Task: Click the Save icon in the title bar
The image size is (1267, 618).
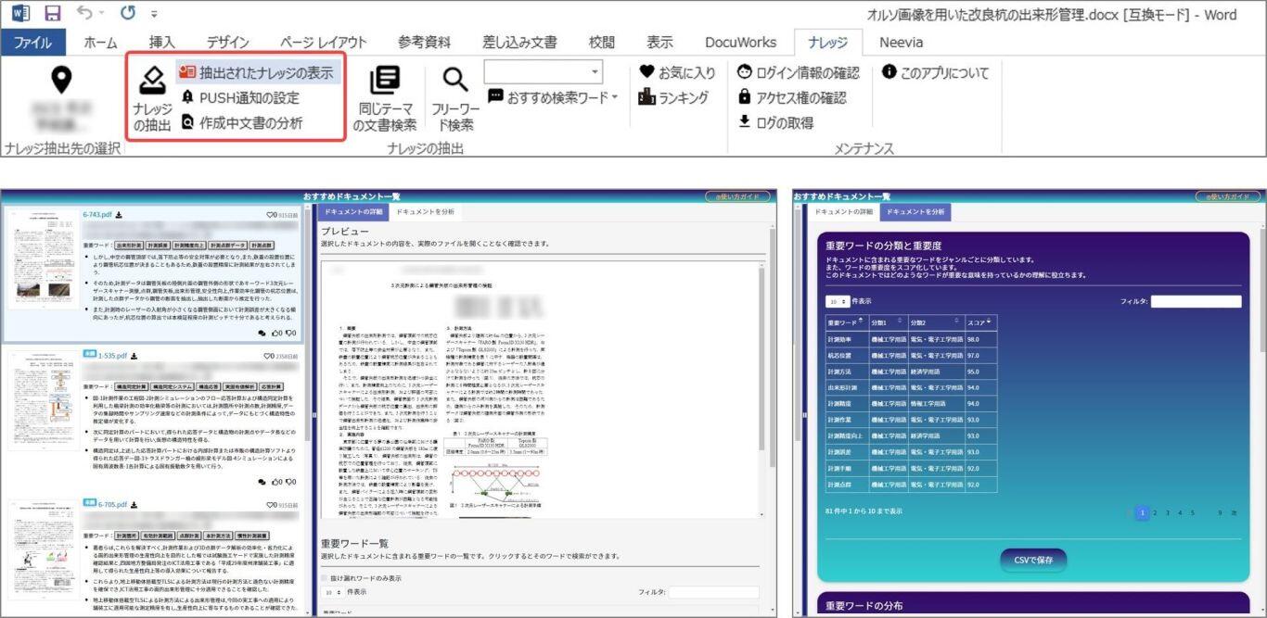Action: pos(53,14)
